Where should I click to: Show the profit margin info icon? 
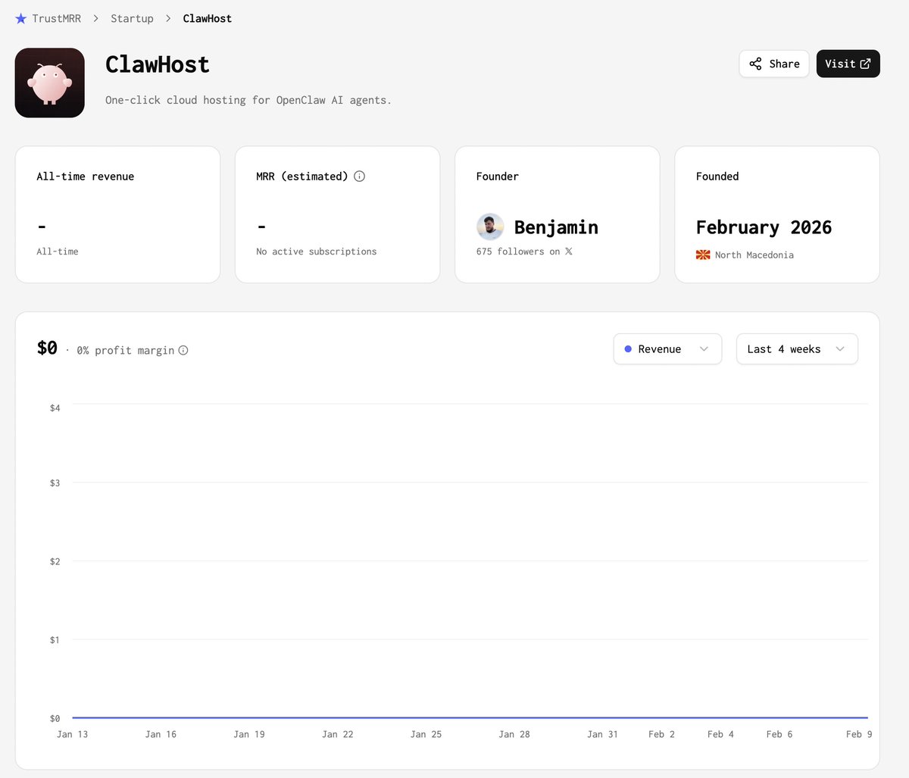(183, 350)
